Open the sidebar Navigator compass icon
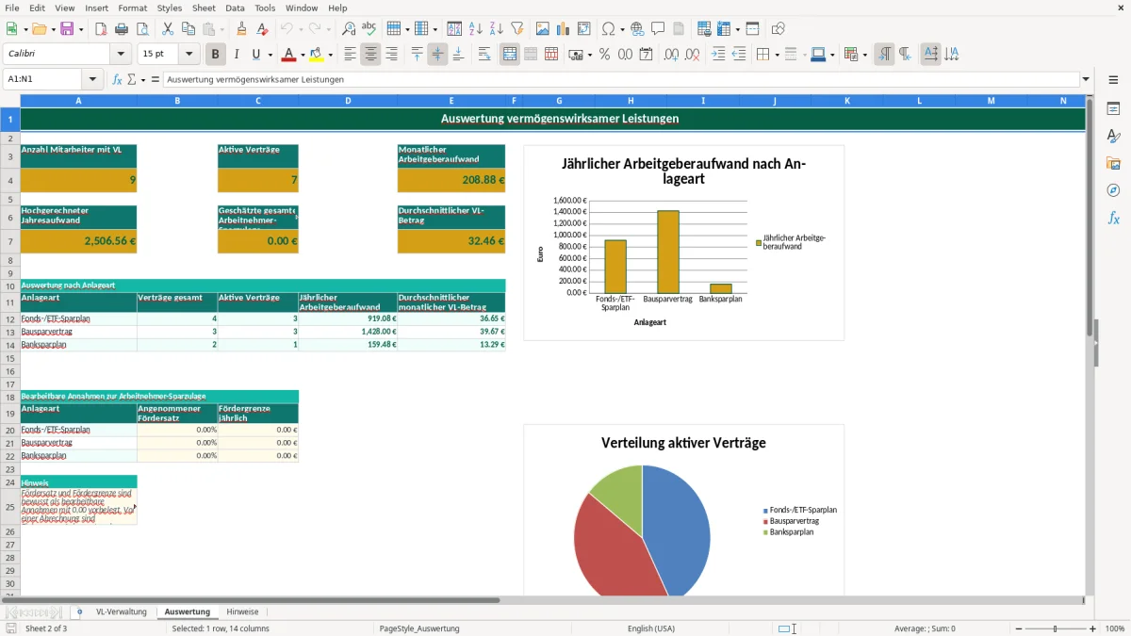 tap(1113, 190)
